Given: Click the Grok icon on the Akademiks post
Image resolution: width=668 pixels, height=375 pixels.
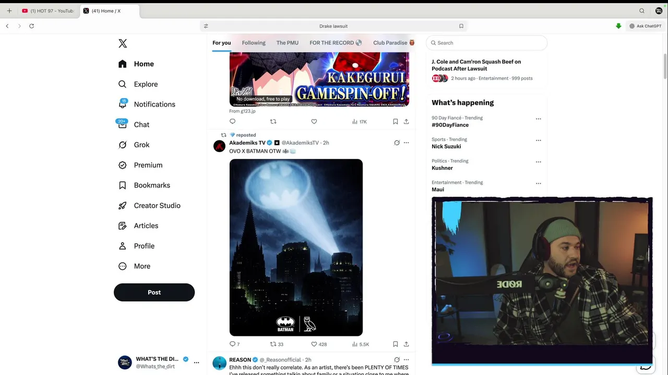Looking at the screenshot, I should [397, 143].
